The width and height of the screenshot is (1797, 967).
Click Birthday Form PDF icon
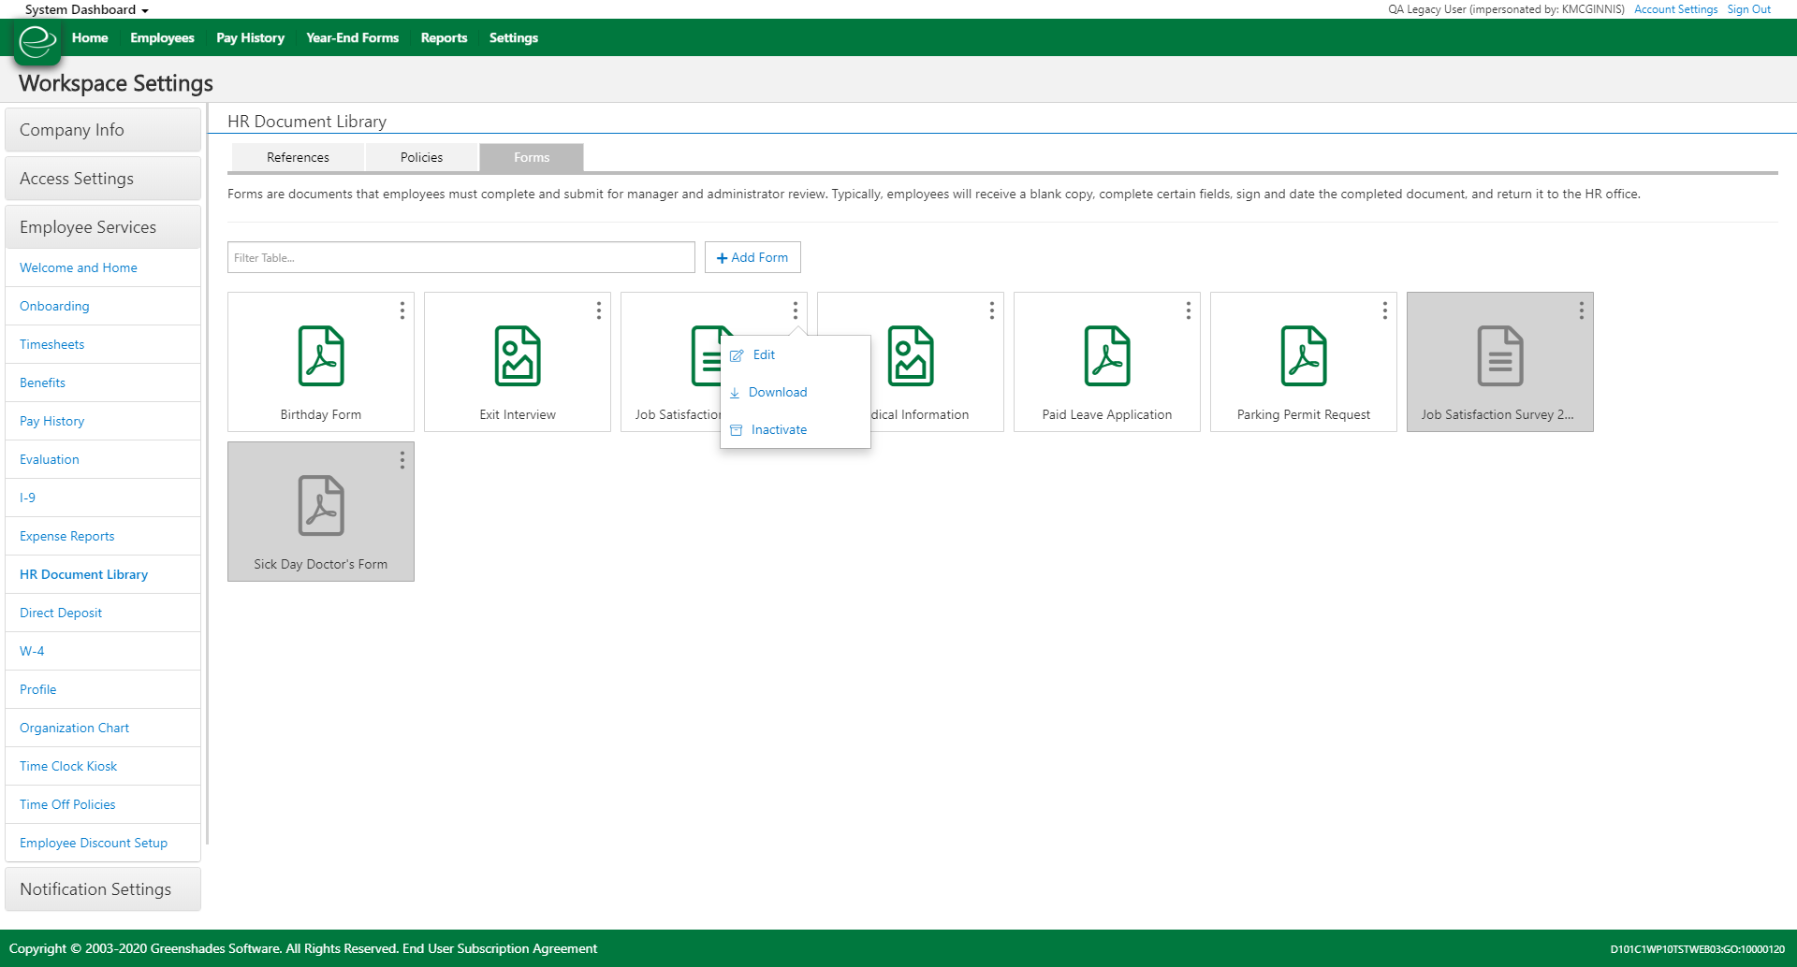pos(321,355)
